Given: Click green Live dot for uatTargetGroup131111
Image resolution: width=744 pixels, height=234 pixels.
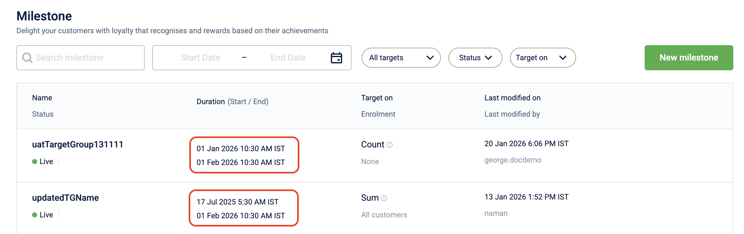Looking at the screenshot, I should point(35,162).
